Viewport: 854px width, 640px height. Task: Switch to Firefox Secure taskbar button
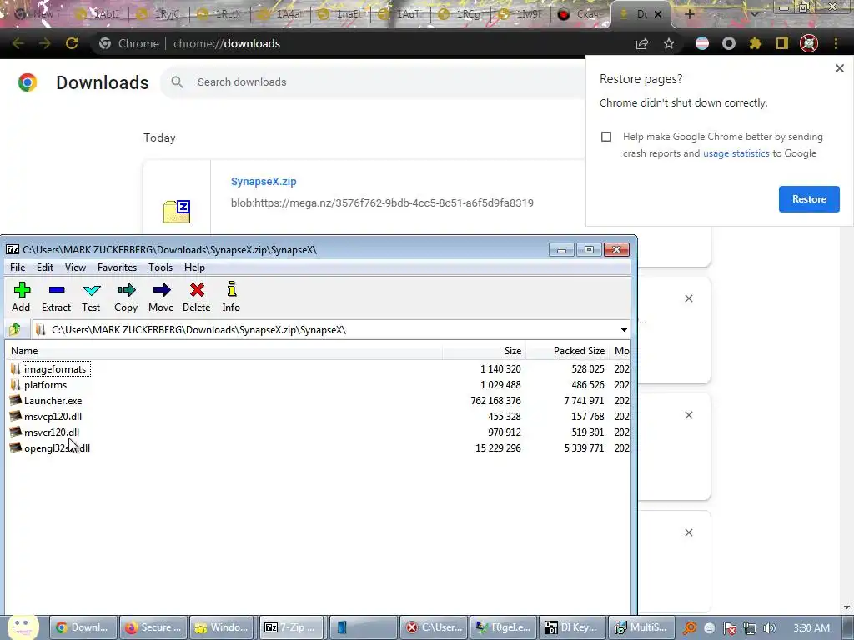point(153,627)
